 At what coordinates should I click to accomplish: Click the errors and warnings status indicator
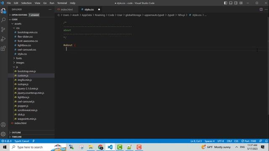6,141
